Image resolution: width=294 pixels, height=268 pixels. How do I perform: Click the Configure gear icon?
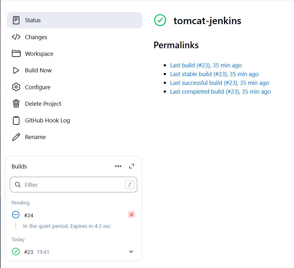tap(16, 87)
